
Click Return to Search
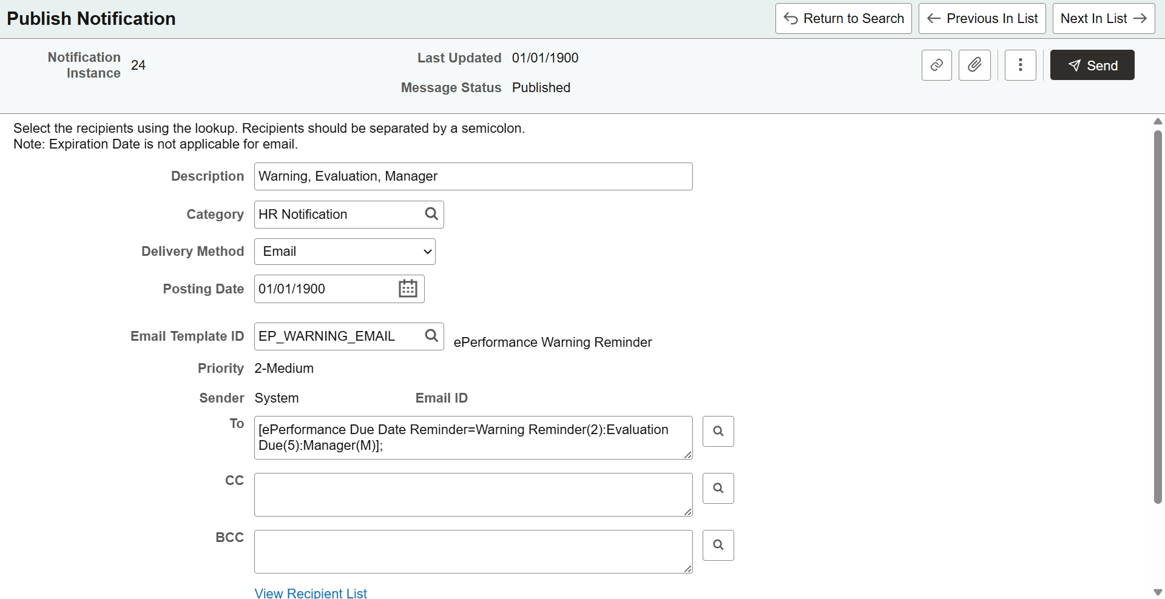843,18
